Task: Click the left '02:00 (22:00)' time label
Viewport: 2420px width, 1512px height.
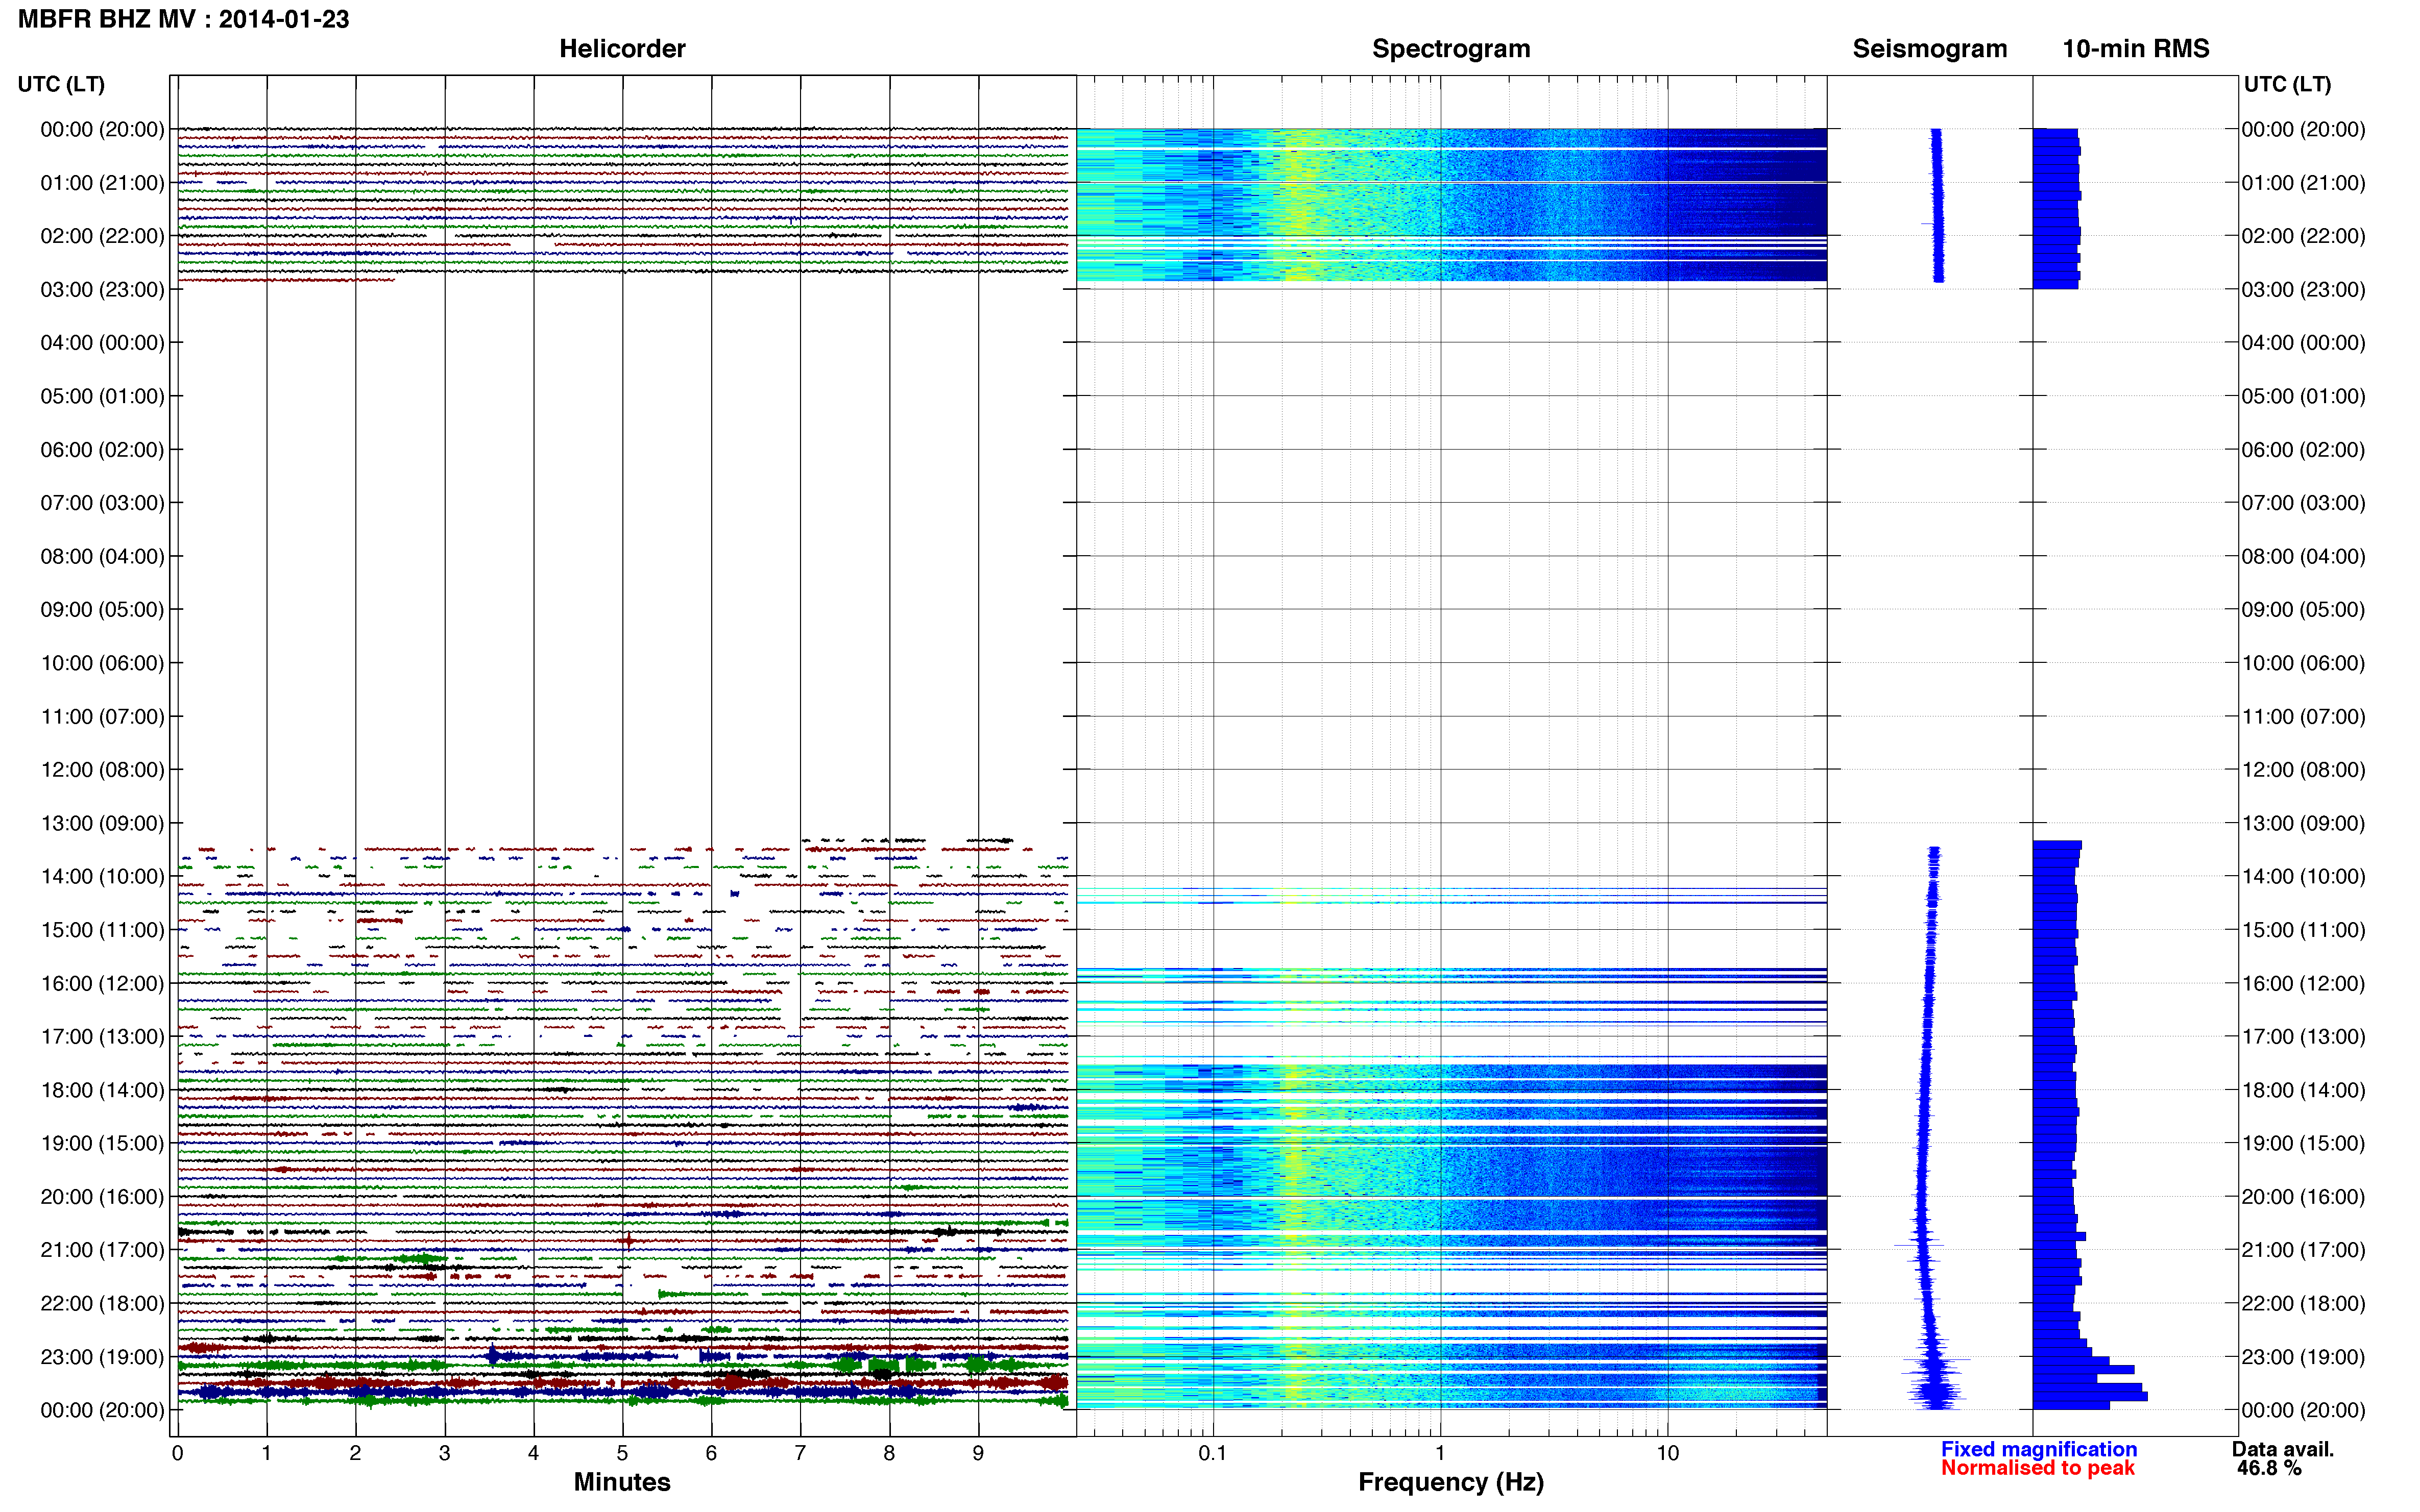Action: 102,236
